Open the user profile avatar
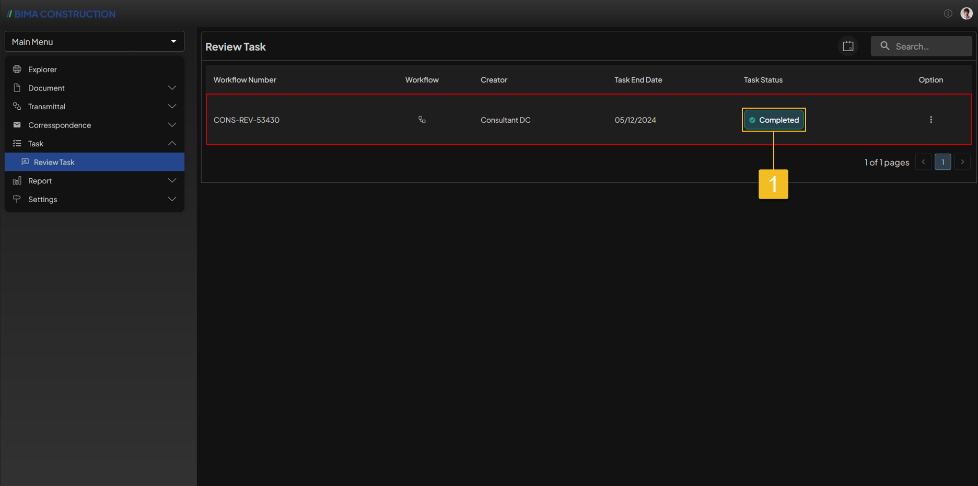Image resolution: width=978 pixels, height=486 pixels. 966,14
